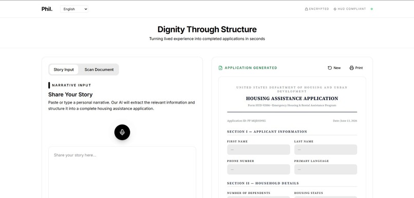Screen dimensions: 414x198
Task: Click the New button label
Action: [337, 68]
